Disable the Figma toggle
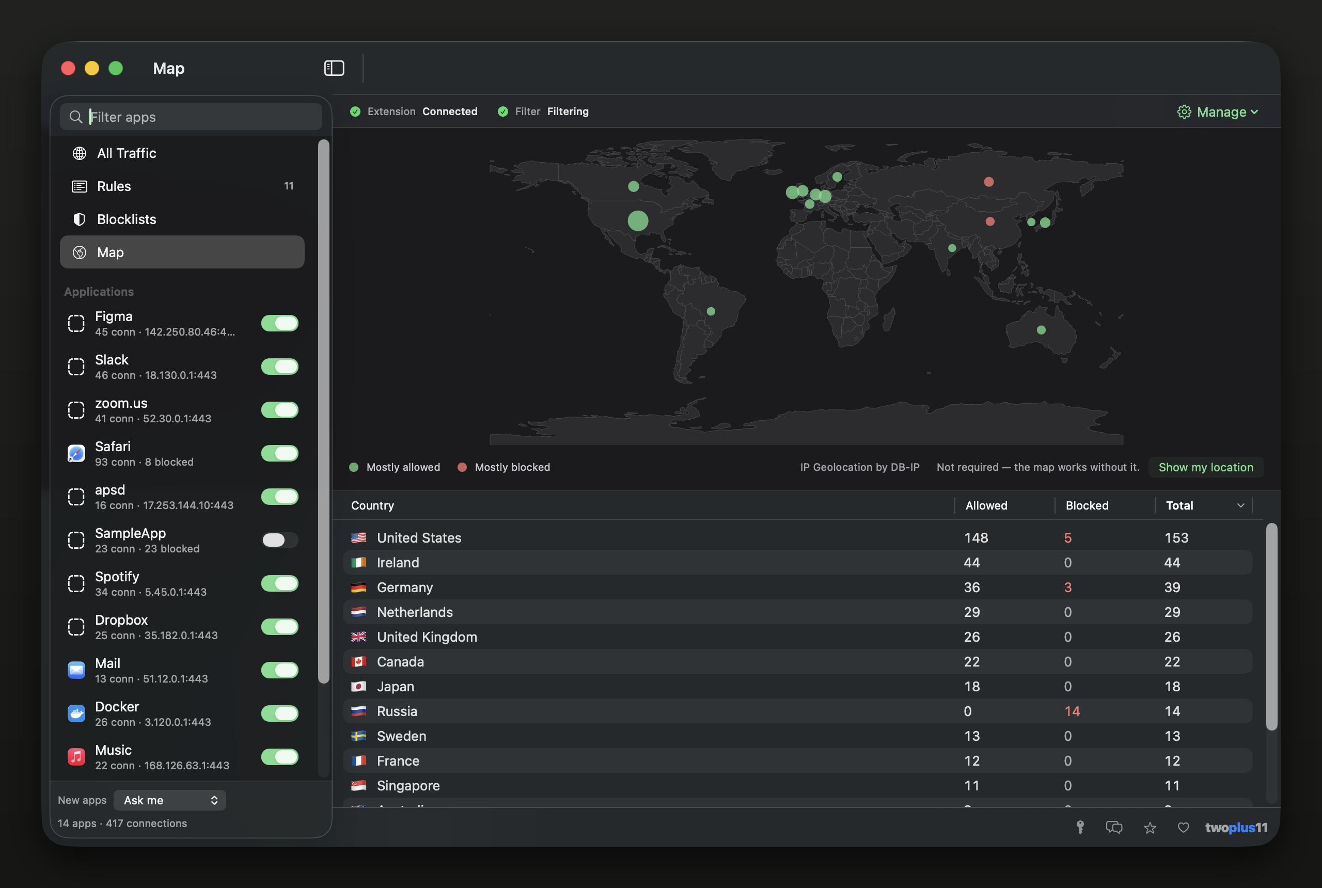 [x=280, y=323]
